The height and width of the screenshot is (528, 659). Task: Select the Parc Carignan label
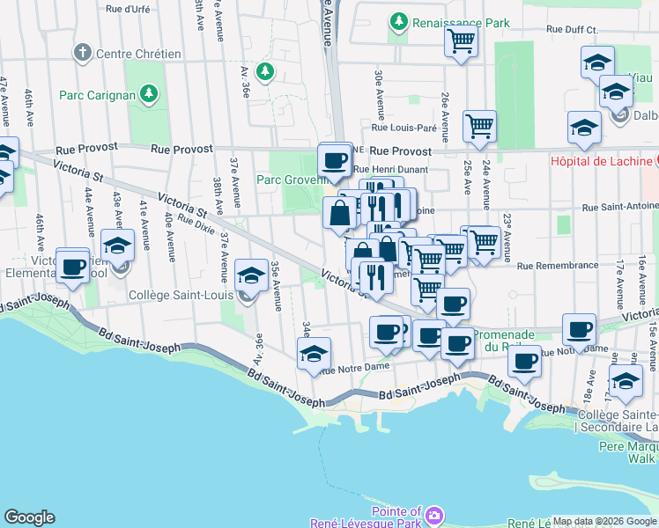[97, 95]
